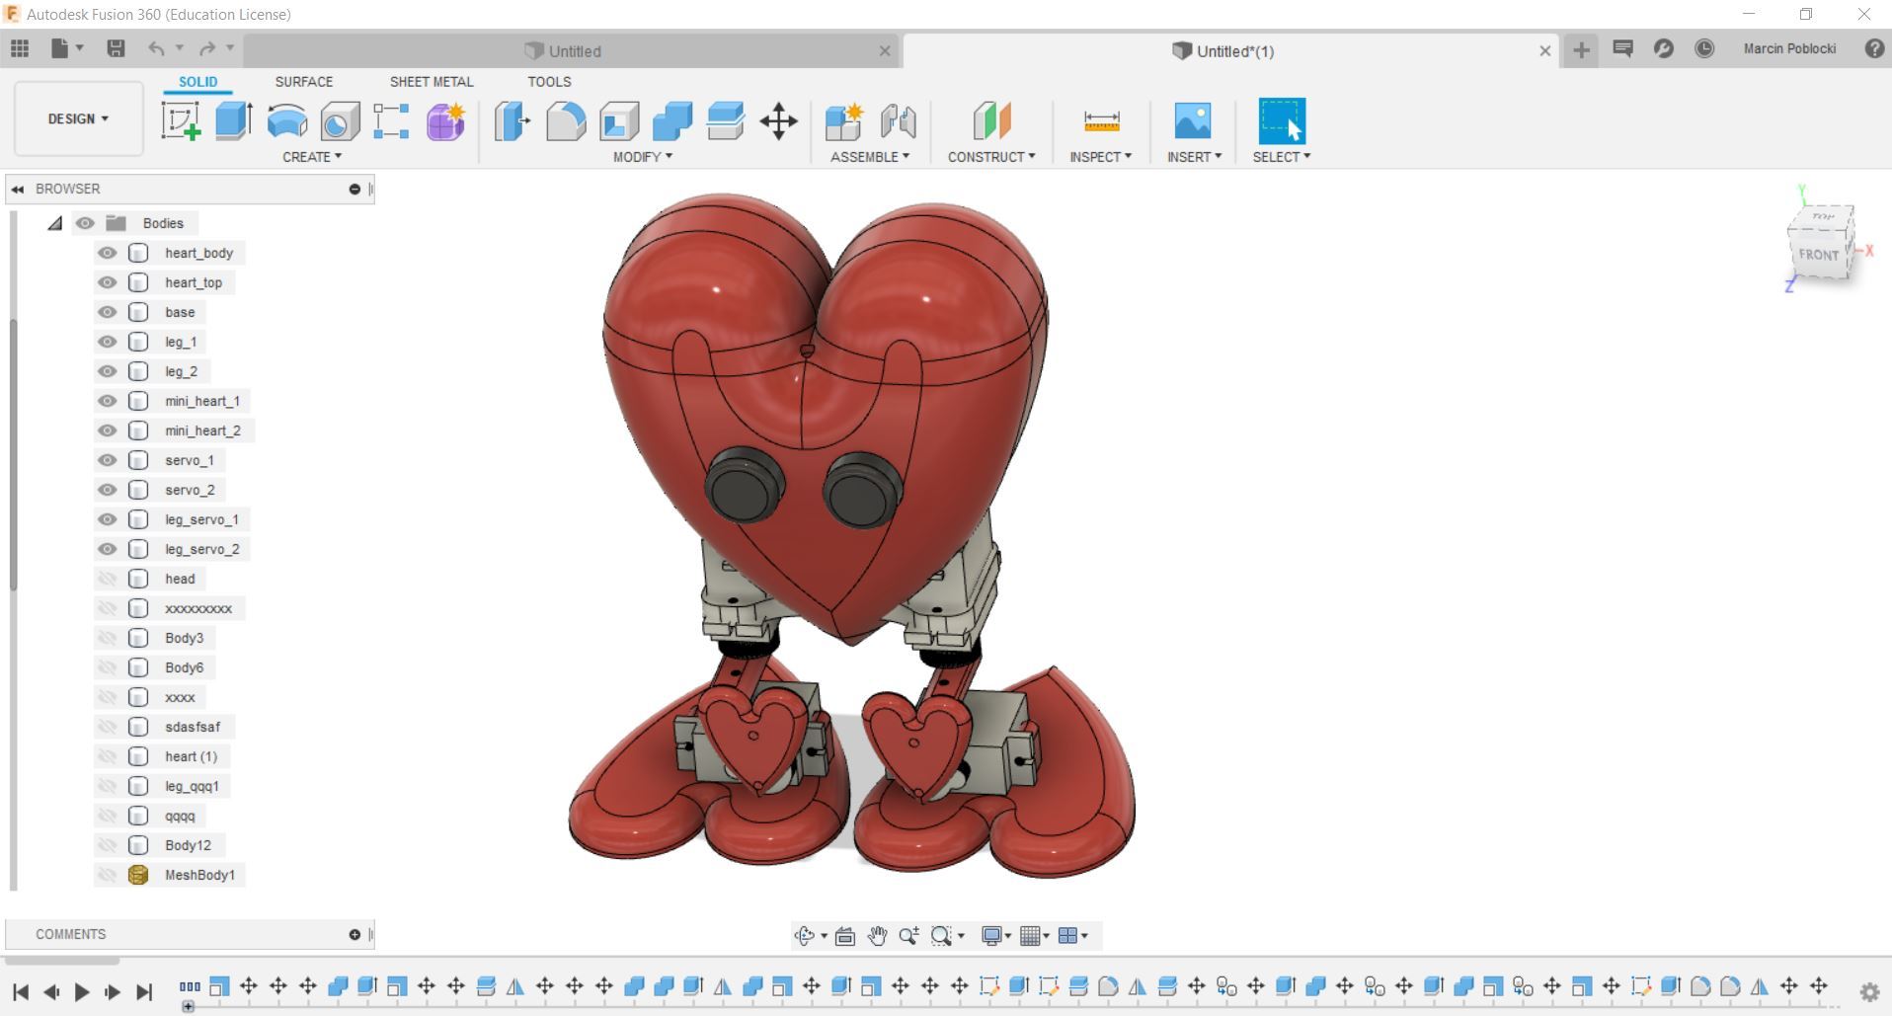
Task: Switch to the Untitled document tab
Action: click(x=573, y=50)
